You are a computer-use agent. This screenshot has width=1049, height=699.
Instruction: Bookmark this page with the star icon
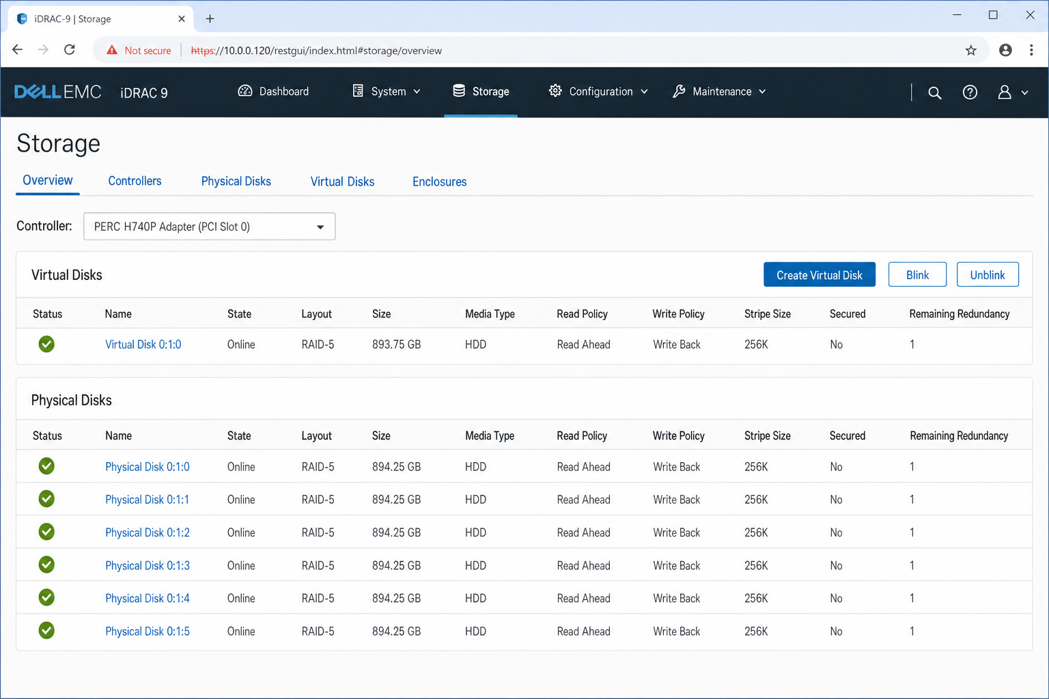coord(971,50)
